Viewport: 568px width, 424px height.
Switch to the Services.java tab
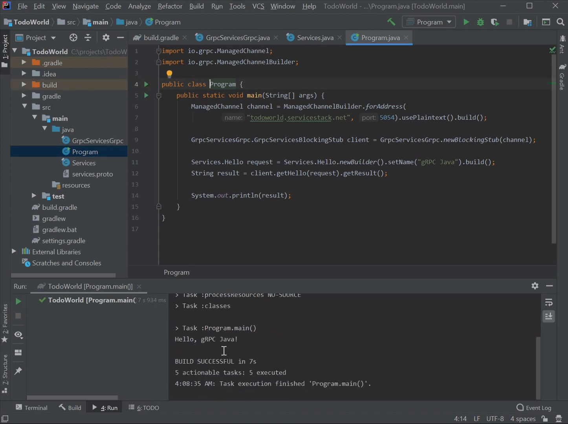pyautogui.click(x=314, y=37)
